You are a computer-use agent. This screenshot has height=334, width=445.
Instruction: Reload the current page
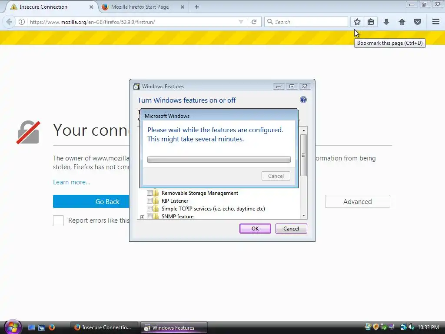pos(254,22)
